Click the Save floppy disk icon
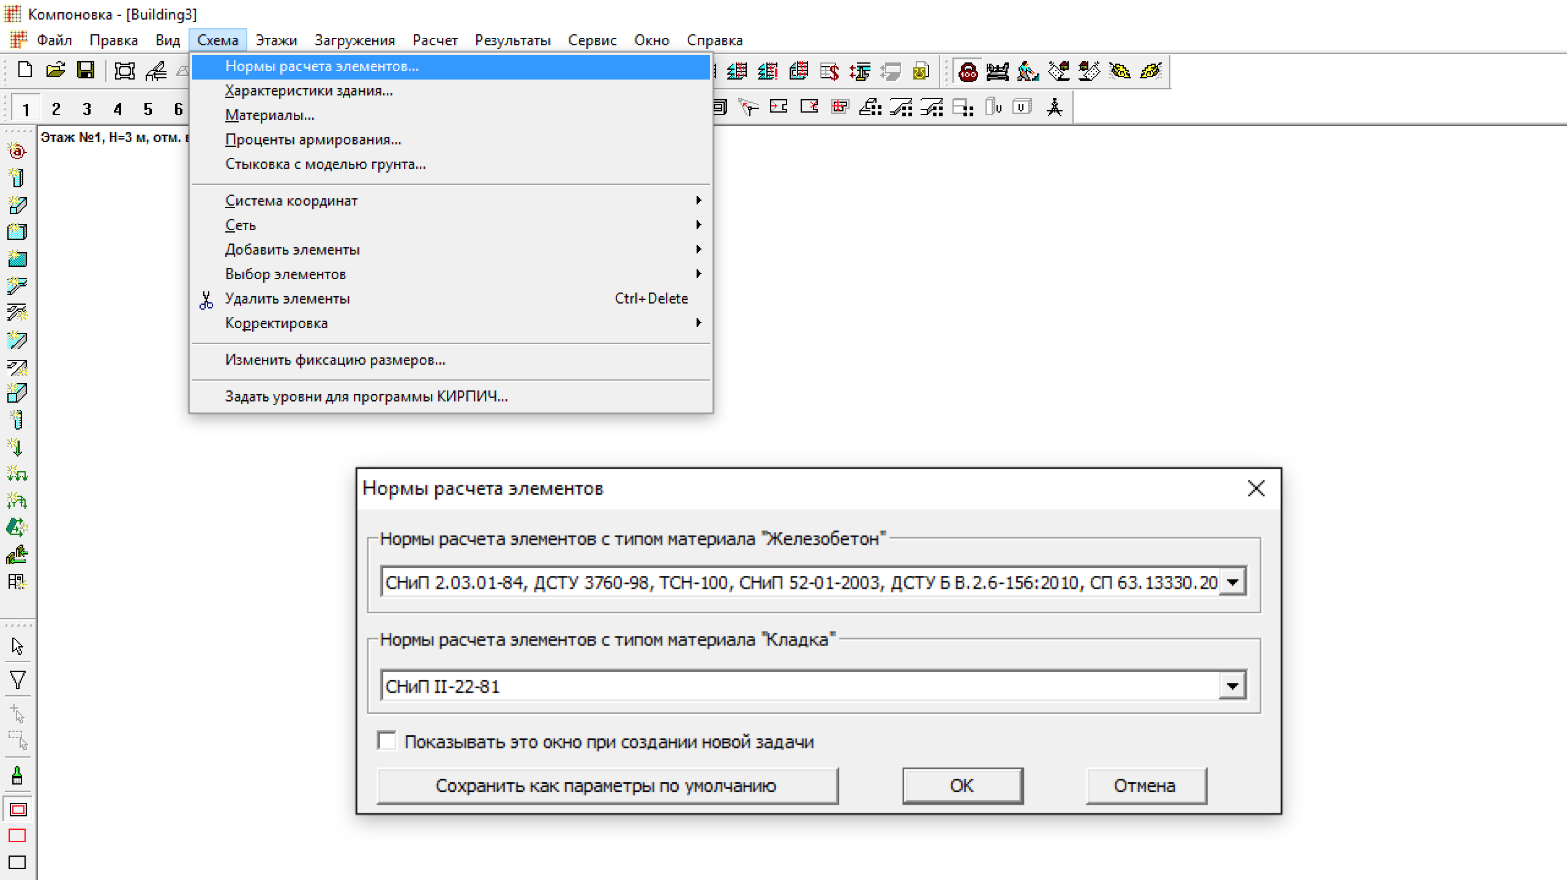The width and height of the screenshot is (1567, 880). coord(85,70)
